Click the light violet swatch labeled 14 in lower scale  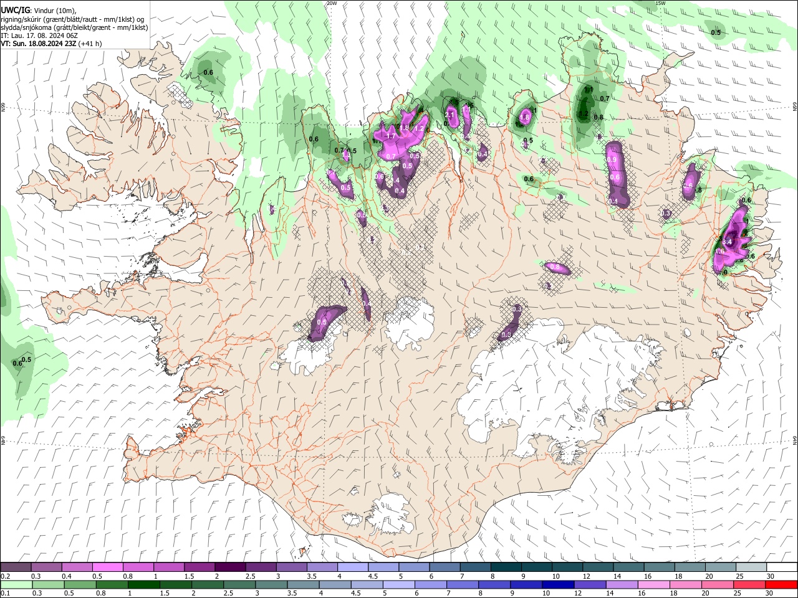622,584
